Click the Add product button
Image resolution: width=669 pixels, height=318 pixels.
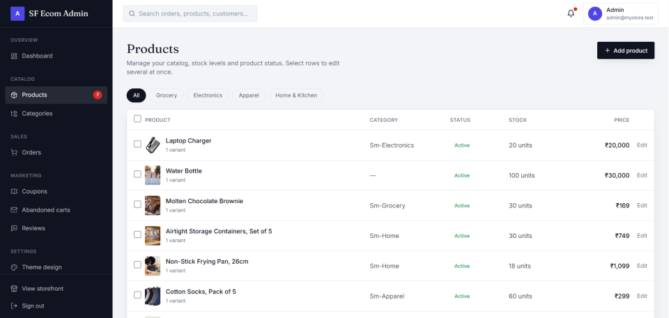[626, 50]
